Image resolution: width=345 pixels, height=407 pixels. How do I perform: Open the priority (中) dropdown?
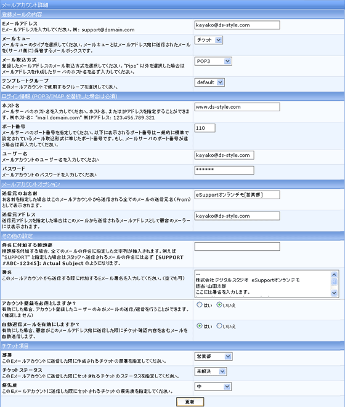click(x=213, y=387)
